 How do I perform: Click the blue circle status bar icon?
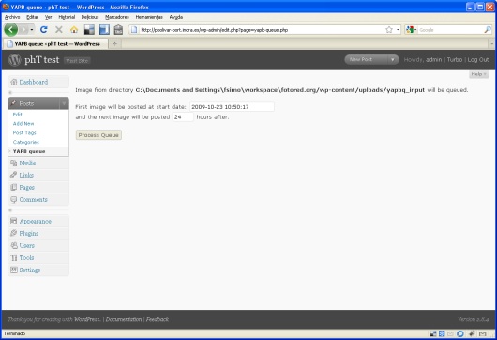(460, 333)
